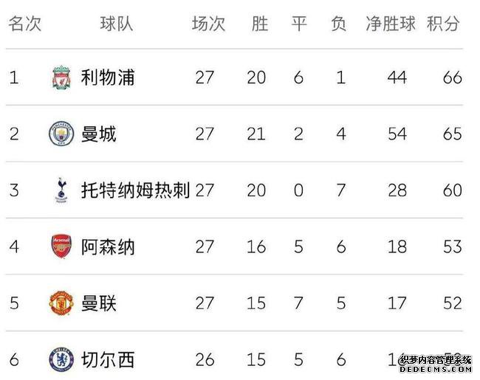The image size is (480, 380).
Task: Click the 织梦内容管理系统 watermark
Action: pos(436,360)
